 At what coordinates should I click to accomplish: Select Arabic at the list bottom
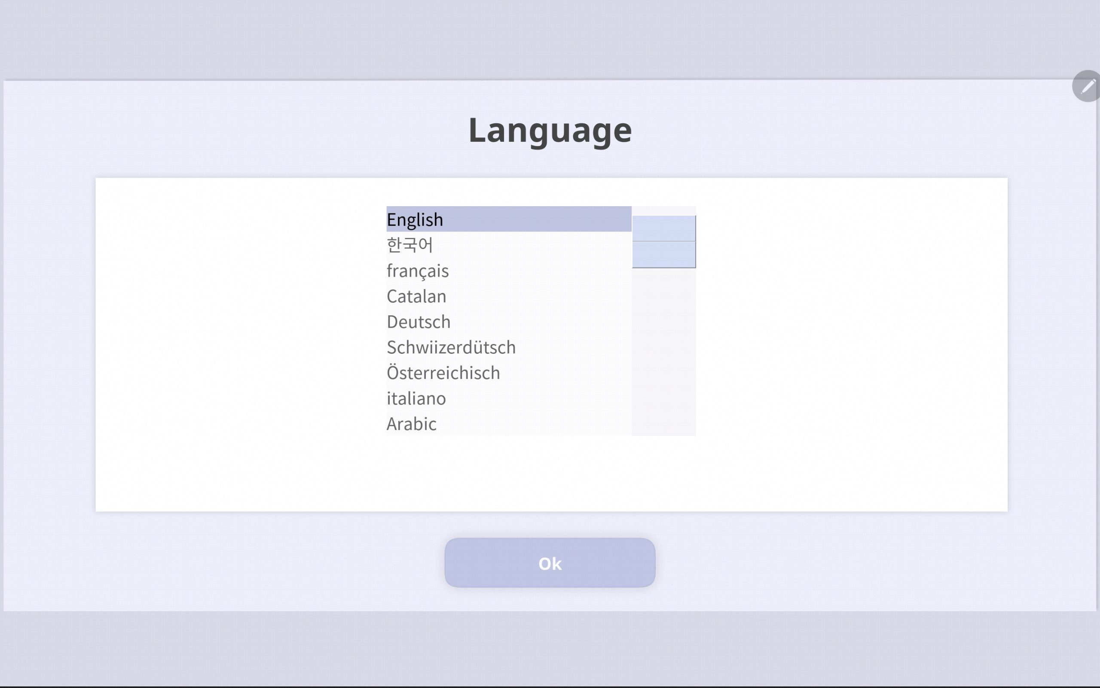point(411,423)
